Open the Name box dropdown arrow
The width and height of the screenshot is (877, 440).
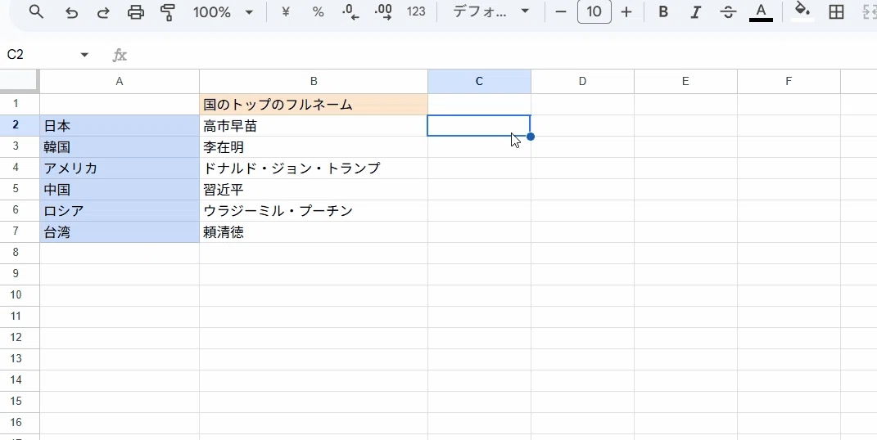(84, 55)
